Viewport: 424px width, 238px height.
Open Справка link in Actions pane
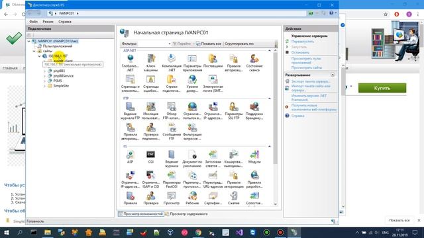[x=297, y=116]
